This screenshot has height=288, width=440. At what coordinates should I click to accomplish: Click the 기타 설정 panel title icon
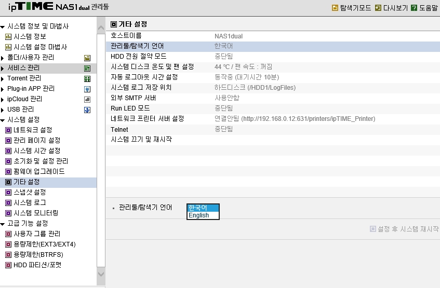tap(114, 24)
